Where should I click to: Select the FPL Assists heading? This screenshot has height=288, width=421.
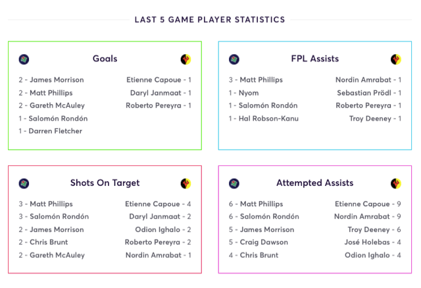(315, 59)
